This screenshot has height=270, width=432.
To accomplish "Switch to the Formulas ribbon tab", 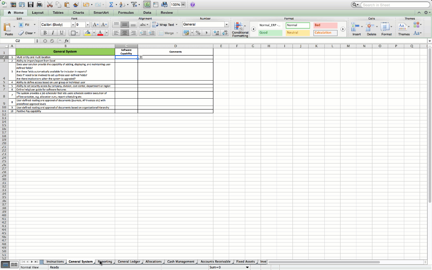I will [126, 13].
